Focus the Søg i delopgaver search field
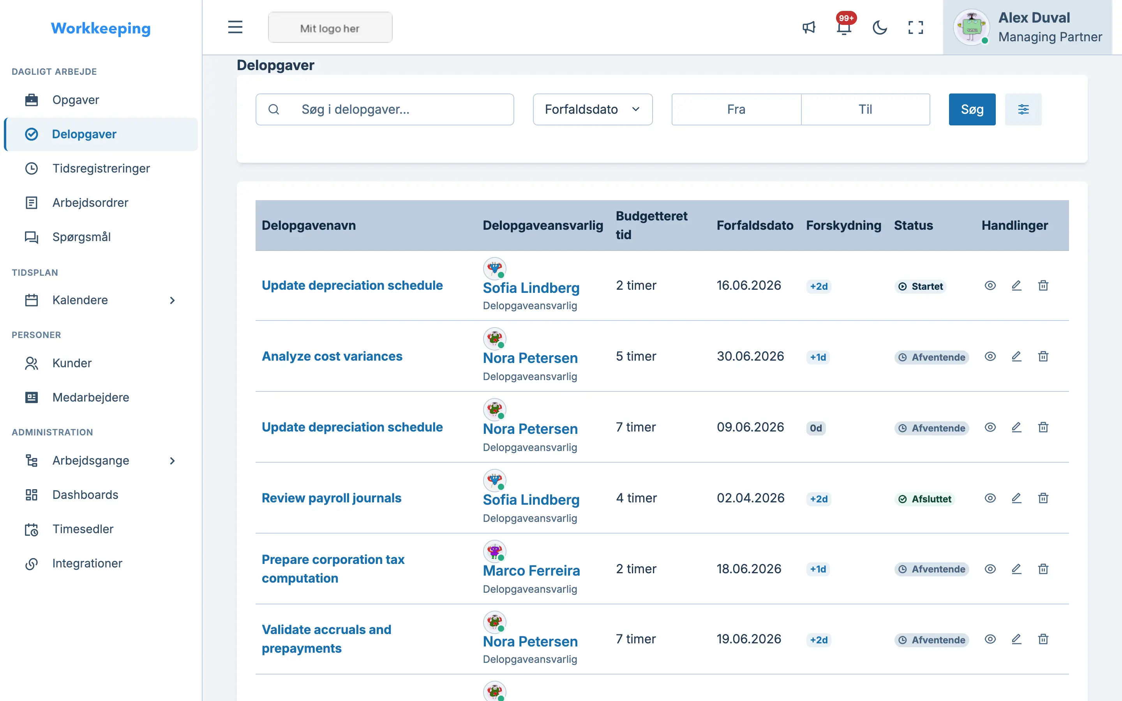1122x701 pixels. pyautogui.click(x=385, y=109)
